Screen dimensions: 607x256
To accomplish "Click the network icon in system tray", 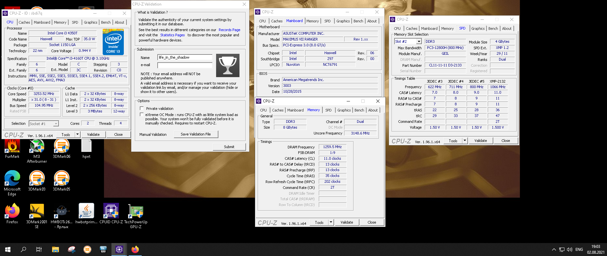I will [562, 250].
